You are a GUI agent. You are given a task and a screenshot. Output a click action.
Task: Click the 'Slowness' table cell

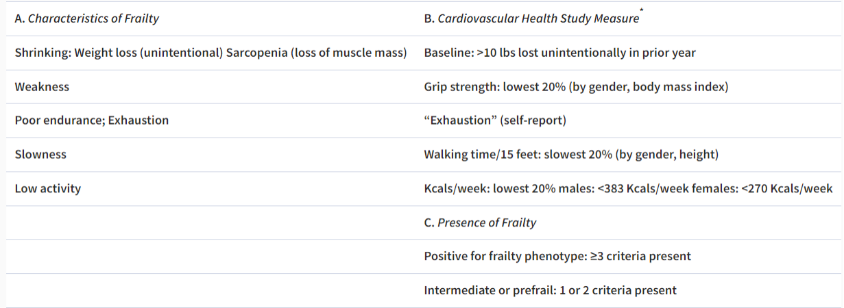click(40, 154)
